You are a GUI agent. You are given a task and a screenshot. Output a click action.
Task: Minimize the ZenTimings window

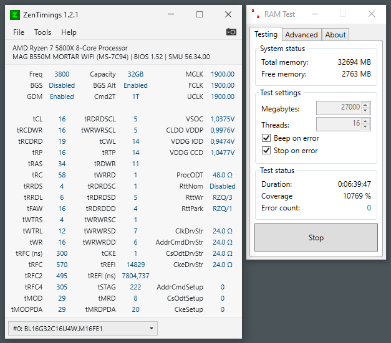pyautogui.click(x=171, y=14)
